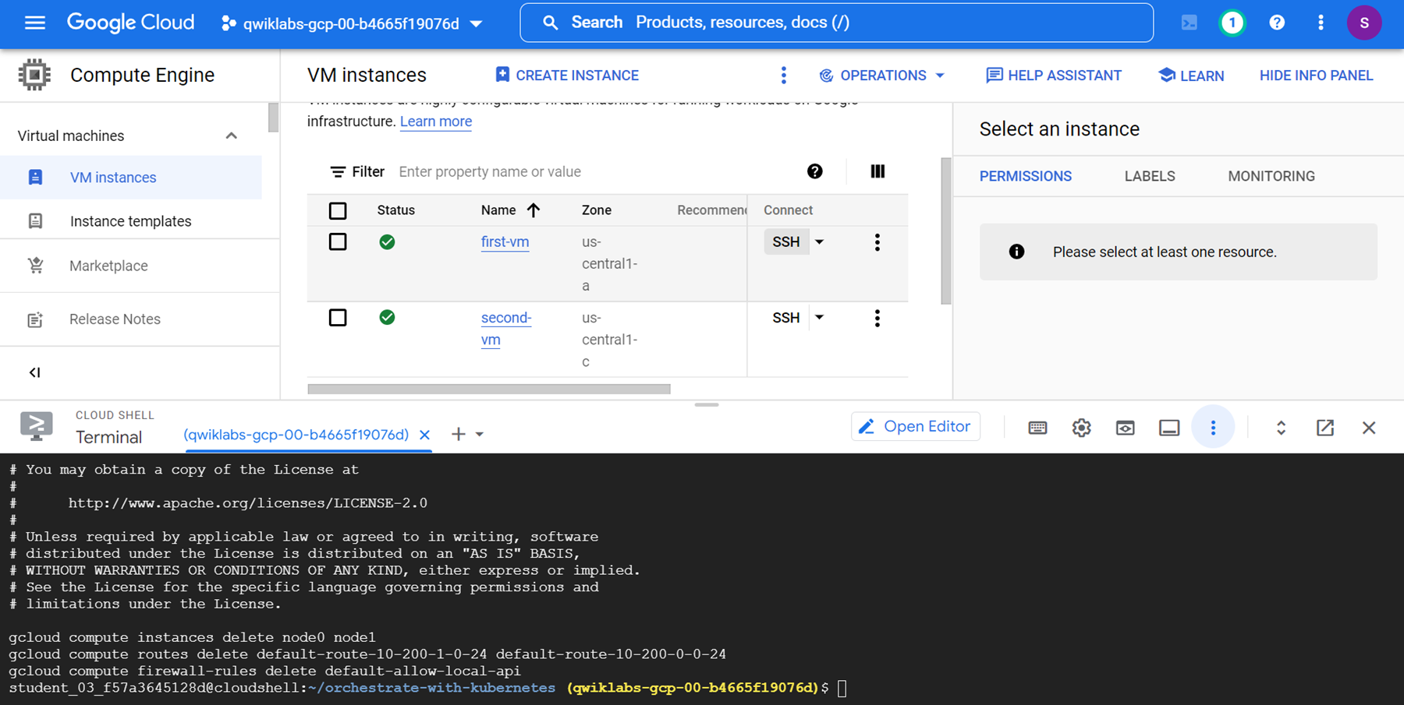Image resolution: width=1404 pixels, height=705 pixels.
Task: Click Cloud Shell session info monitor icon
Action: tap(1169, 428)
